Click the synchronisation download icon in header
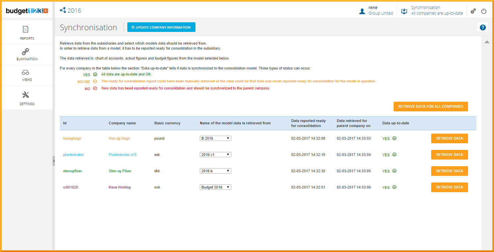Image resolution: width=494 pixels, height=252 pixels. [x=404, y=11]
